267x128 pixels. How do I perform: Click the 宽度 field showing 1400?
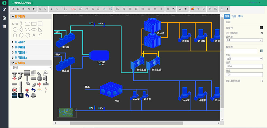(x=244, y=66)
